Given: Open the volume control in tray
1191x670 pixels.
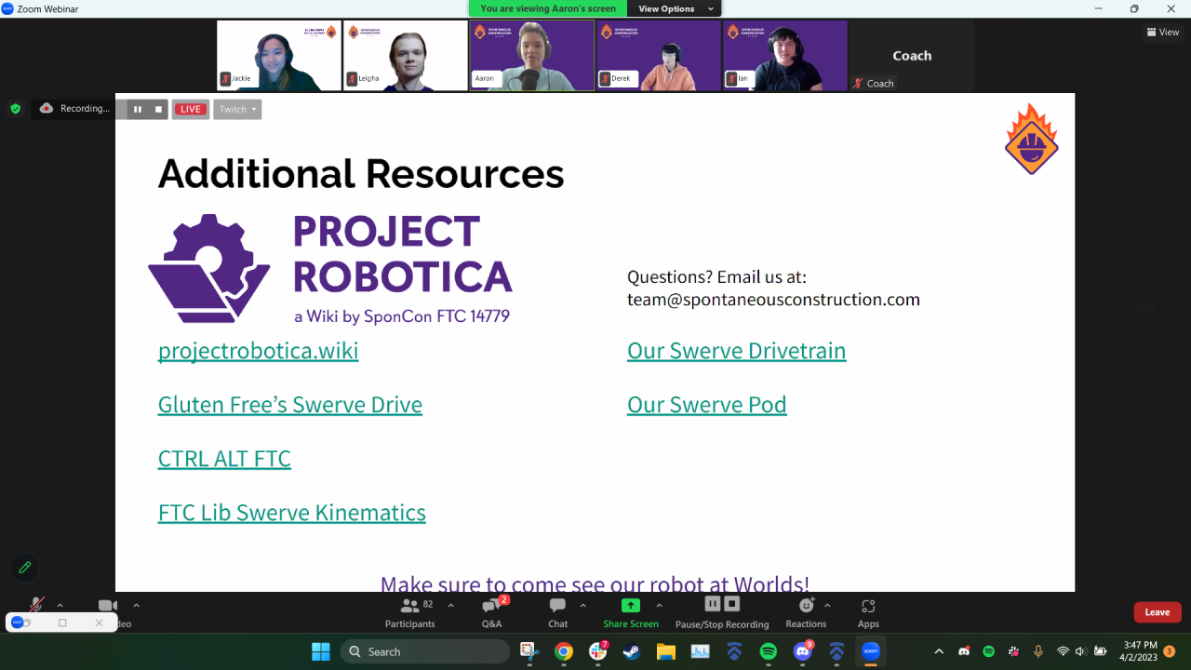Looking at the screenshot, I should 1080,651.
